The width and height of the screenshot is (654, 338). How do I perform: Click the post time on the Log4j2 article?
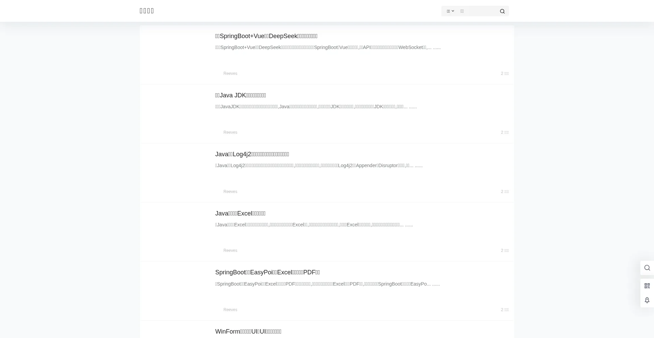point(505,192)
